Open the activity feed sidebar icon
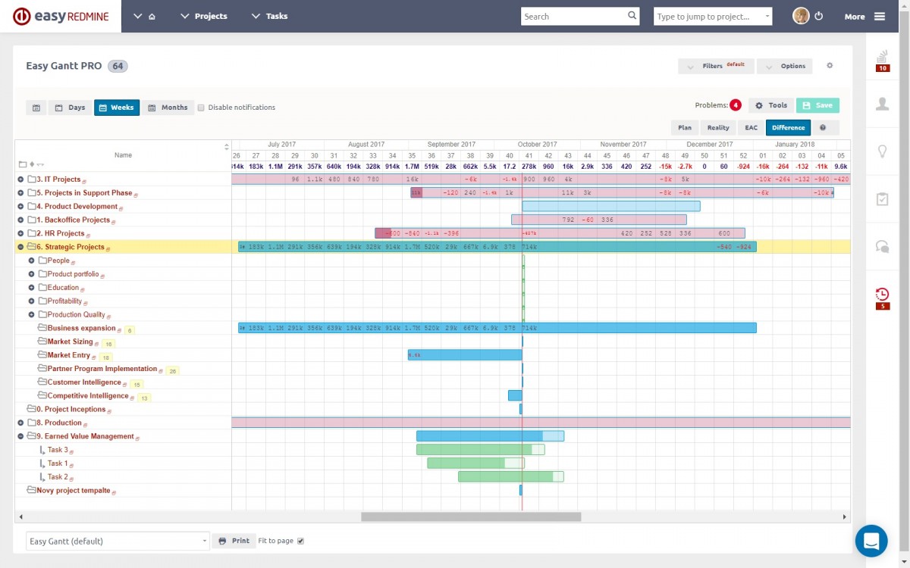The width and height of the screenshot is (910, 568). [x=882, y=57]
